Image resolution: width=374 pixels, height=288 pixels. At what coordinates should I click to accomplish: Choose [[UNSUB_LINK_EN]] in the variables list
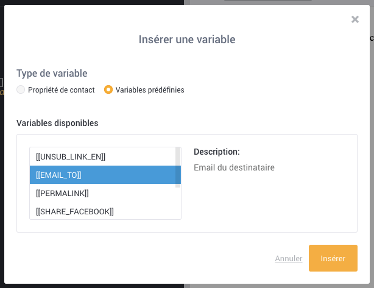pos(102,156)
